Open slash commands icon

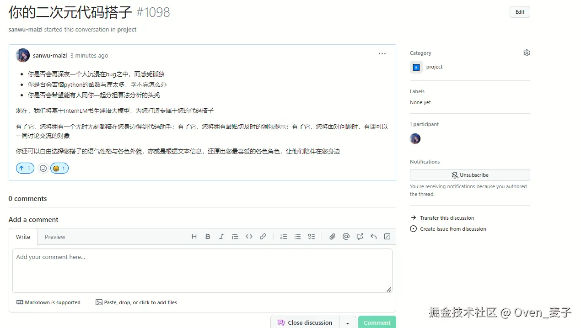[x=387, y=237]
